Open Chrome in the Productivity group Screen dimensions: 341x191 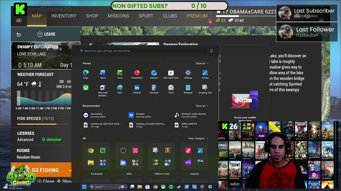coord(91,151)
